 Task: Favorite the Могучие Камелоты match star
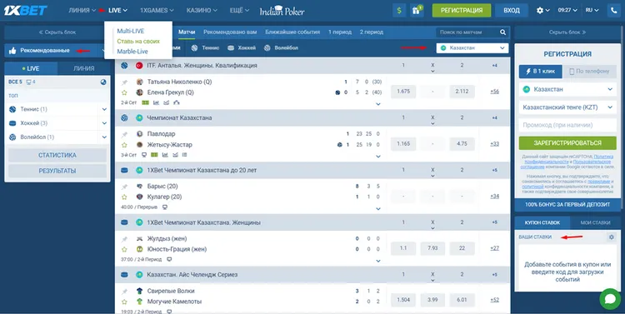click(x=124, y=302)
